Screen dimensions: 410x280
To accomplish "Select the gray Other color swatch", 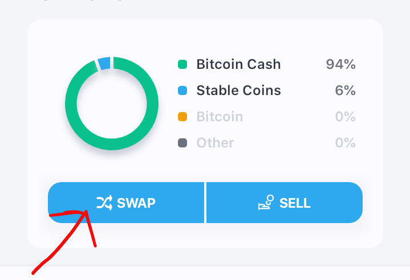I will click(182, 143).
